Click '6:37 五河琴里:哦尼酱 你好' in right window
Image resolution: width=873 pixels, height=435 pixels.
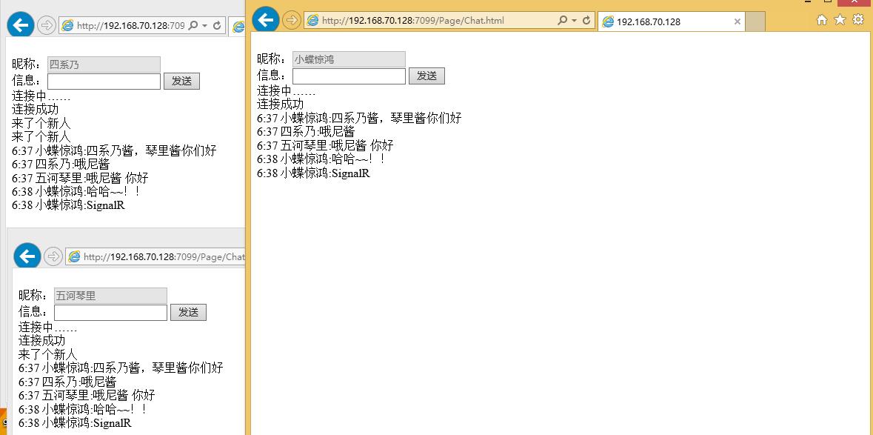coord(325,145)
